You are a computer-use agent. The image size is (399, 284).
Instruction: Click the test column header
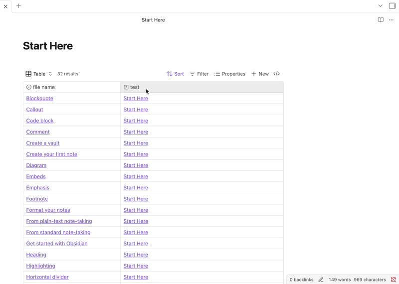coord(135,87)
